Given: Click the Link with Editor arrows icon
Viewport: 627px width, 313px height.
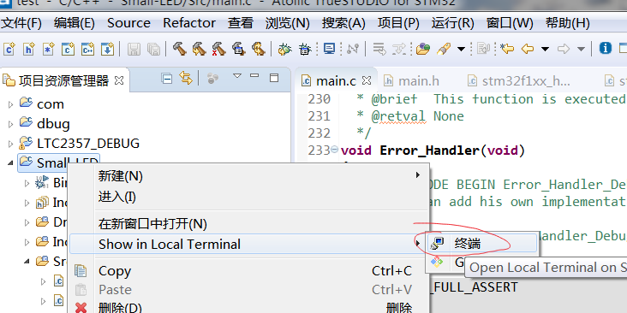Looking at the screenshot, I should 186,78.
